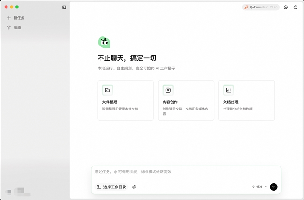Click 选择工作目录 button
Screen dimensions: 304x200
[x=111, y=187]
